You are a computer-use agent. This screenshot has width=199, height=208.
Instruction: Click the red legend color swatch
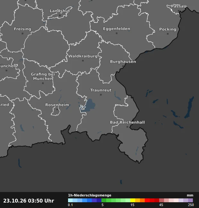147,200
